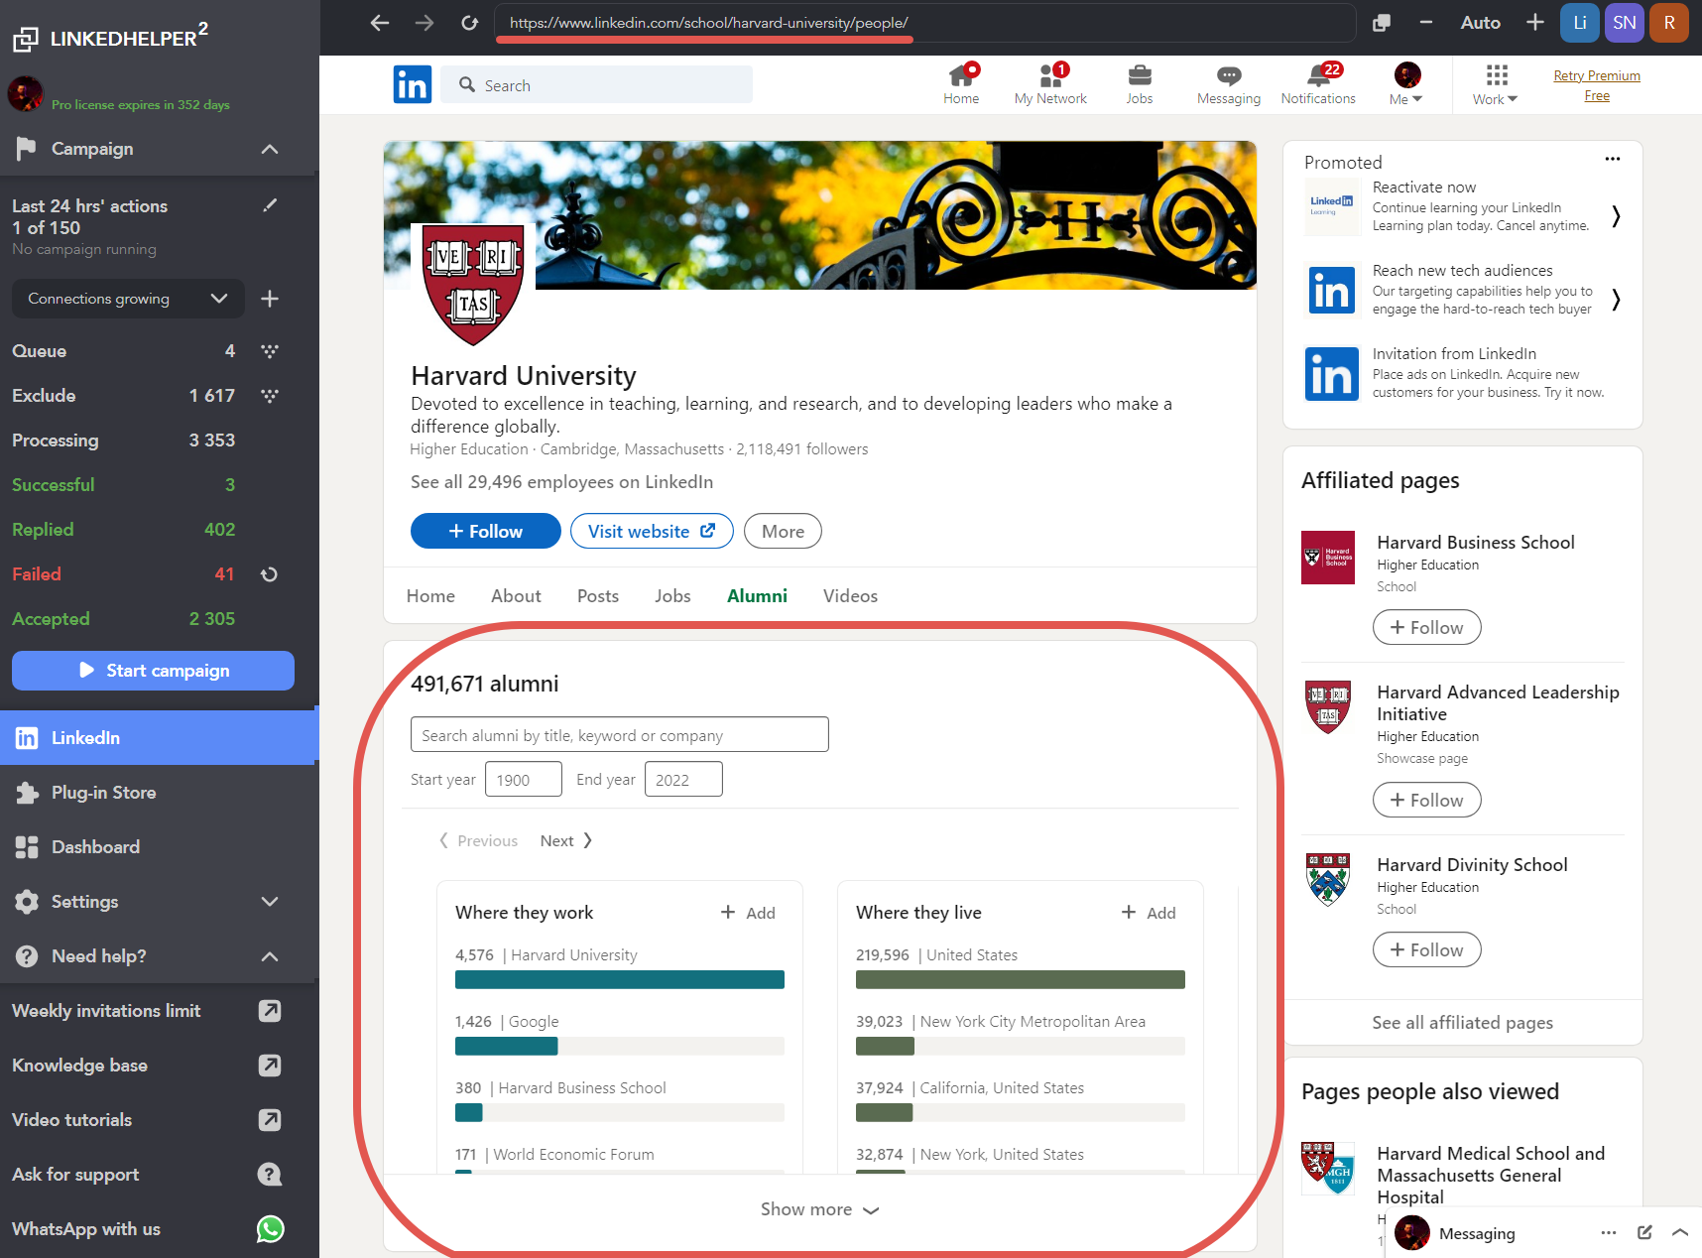Expand the Work apps dropdown
1702x1258 pixels.
(x=1495, y=84)
